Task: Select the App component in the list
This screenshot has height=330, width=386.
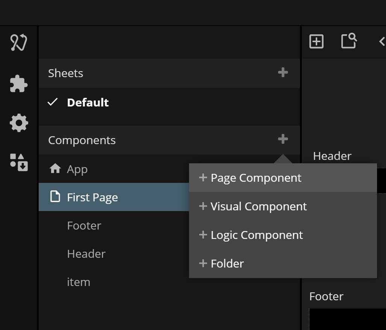Action: pos(77,169)
